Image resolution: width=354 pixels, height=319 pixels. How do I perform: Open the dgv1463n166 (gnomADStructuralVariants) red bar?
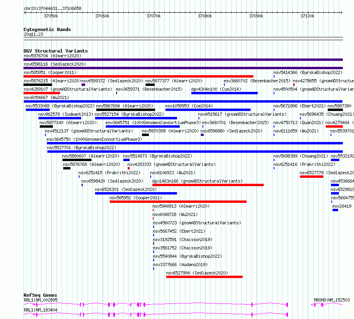[208, 185]
